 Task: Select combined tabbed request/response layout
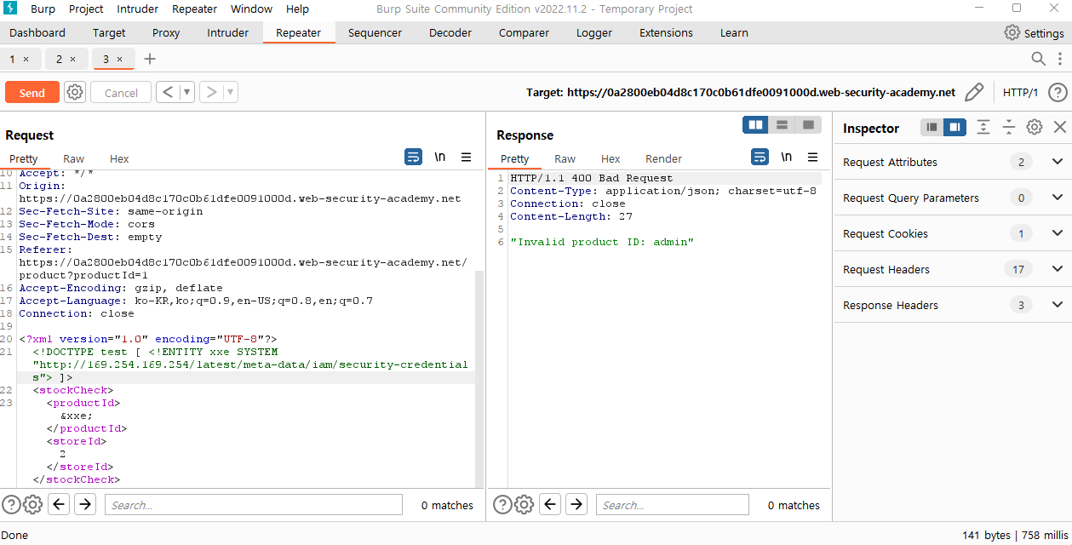808,125
